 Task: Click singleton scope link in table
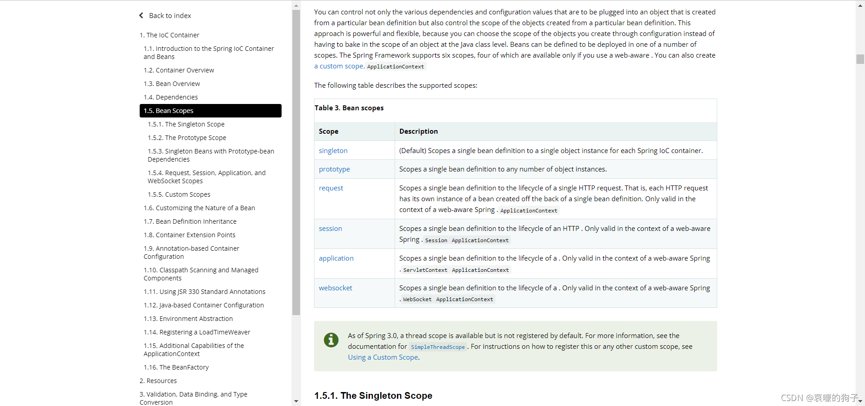[x=333, y=151]
